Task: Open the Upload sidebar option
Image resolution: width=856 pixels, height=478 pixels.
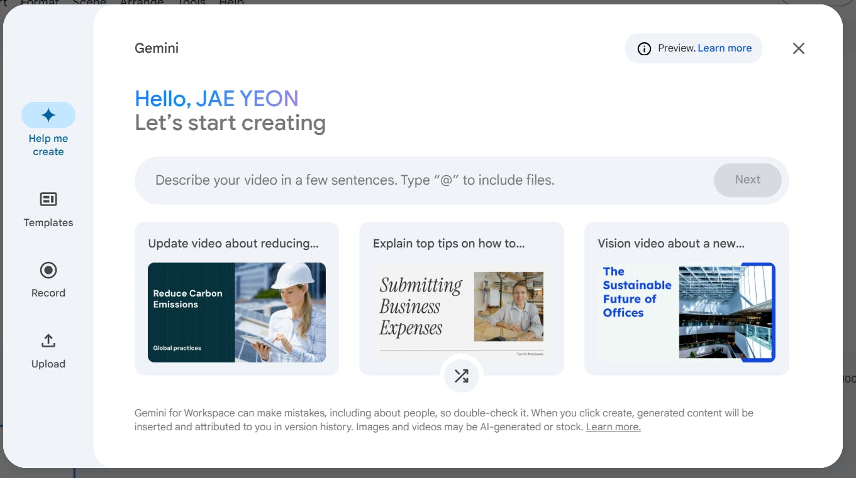Action: pyautogui.click(x=48, y=351)
